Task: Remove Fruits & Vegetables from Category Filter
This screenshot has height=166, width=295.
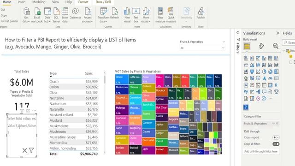Action: tap(277, 124)
